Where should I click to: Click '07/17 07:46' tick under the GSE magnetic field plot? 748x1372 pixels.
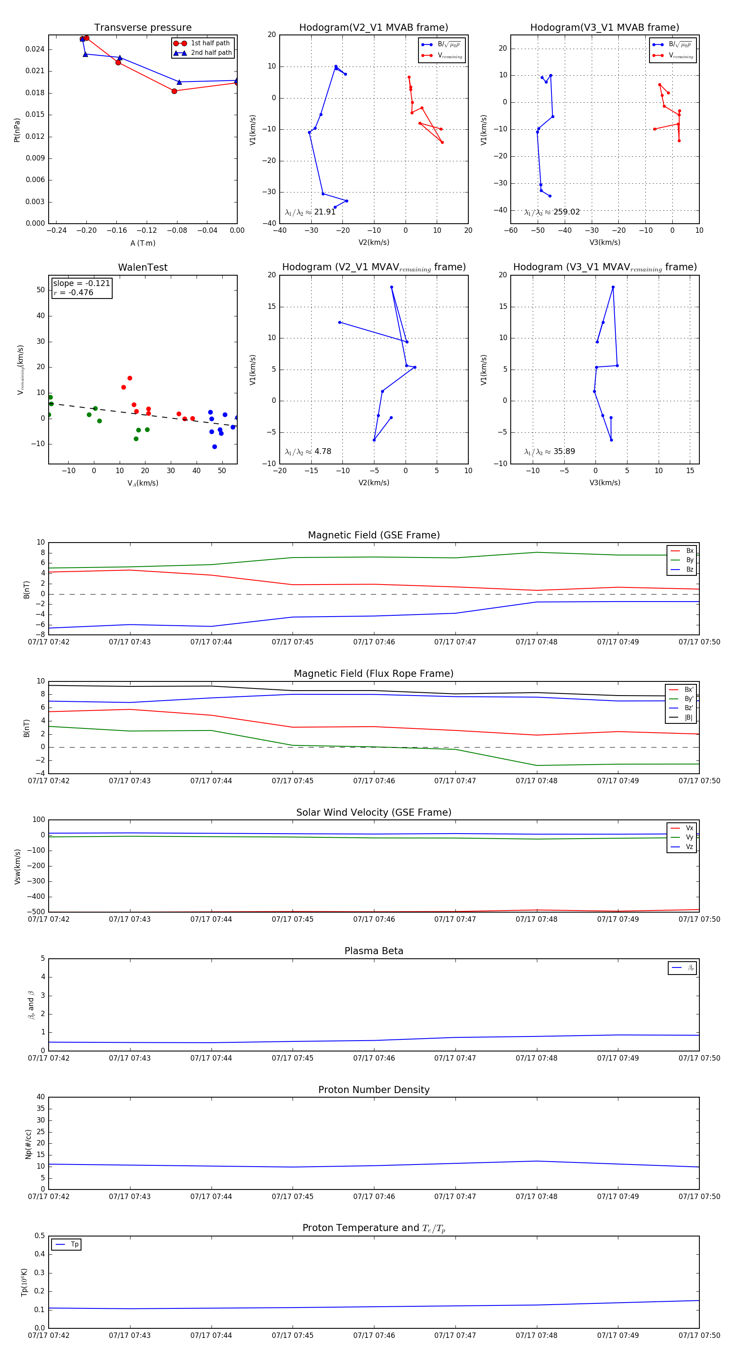pos(374,642)
